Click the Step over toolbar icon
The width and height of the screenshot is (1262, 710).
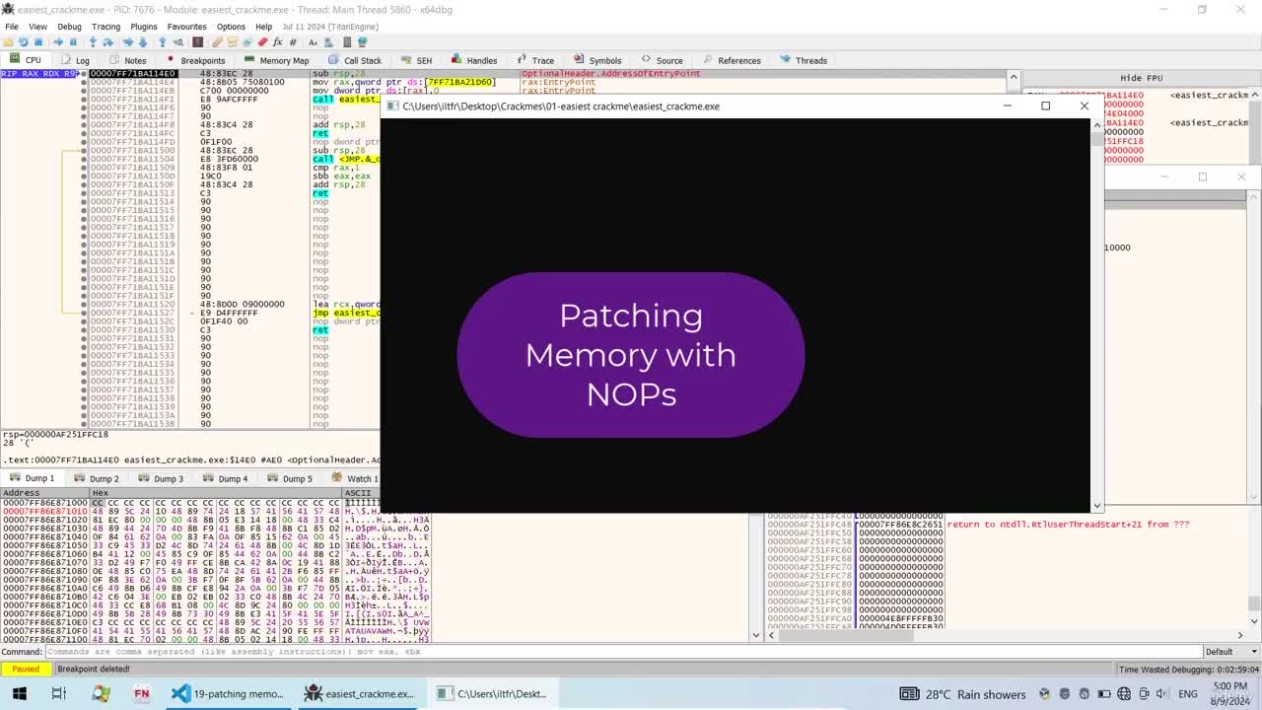pyautogui.click(x=107, y=42)
